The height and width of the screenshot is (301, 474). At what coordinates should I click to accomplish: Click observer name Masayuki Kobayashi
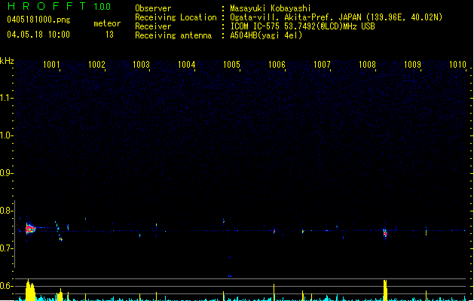coord(271,8)
